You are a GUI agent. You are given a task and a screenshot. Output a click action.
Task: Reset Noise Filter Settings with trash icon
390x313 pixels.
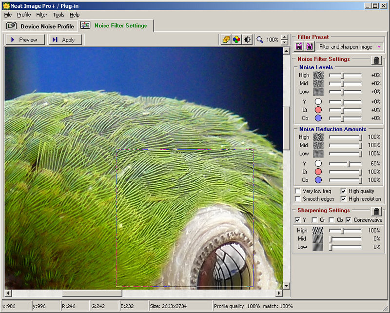click(376, 60)
